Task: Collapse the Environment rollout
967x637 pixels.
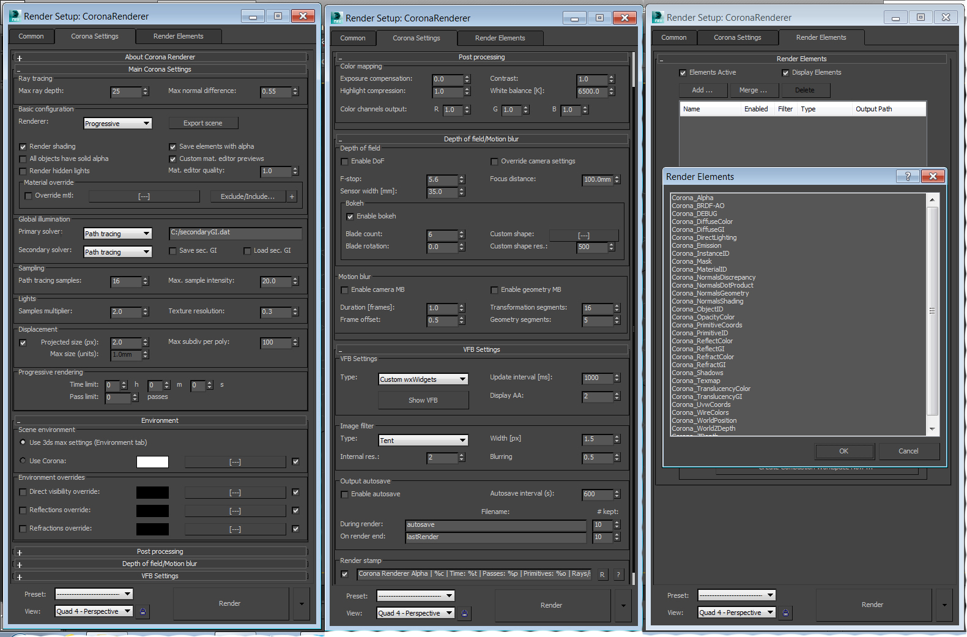Action: click(160, 420)
